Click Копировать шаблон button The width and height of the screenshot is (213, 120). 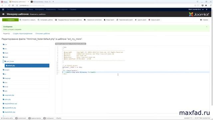click(45, 20)
